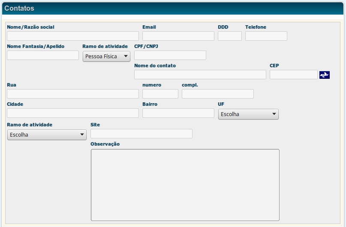The width and height of the screenshot is (346, 227).
Task: Open the Pessoa Física dropdown
Action: (106, 56)
